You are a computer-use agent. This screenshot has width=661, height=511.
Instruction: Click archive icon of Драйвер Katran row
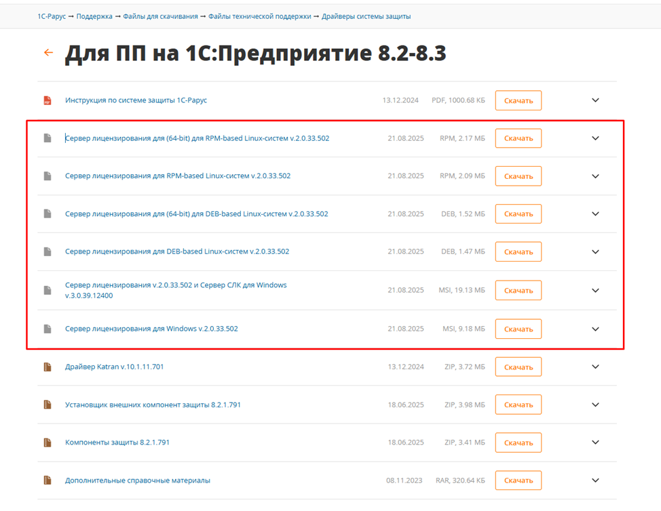pyautogui.click(x=48, y=367)
